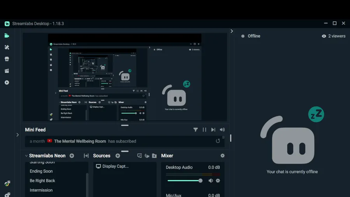The image size is (350, 197).
Task: Collapse the chat panel with chevron arrow
Action: (232, 31)
